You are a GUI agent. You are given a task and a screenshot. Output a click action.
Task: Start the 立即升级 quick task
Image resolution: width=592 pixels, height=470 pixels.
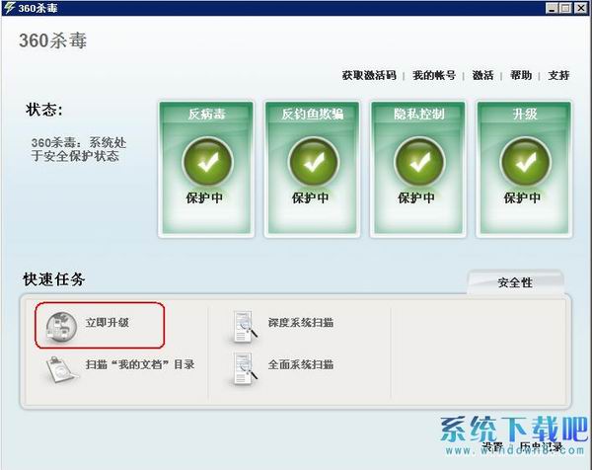(x=108, y=323)
